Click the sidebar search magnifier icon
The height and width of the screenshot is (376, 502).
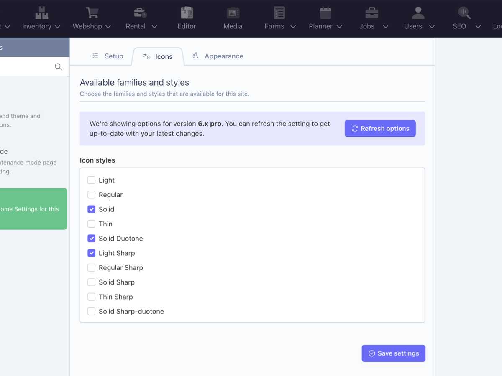click(x=58, y=67)
